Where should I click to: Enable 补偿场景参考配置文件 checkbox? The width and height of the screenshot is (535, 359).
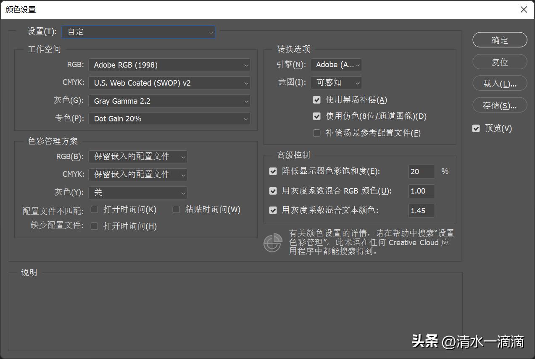coord(317,133)
